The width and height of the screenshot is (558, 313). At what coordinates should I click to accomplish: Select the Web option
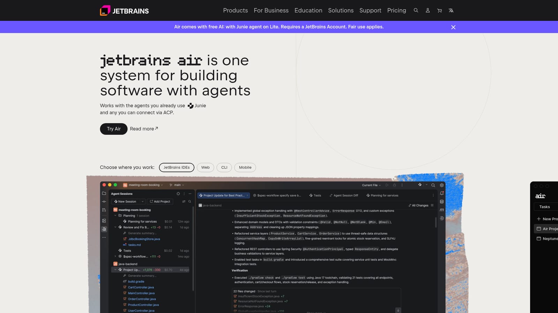pyautogui.click(x=205, y=167)
